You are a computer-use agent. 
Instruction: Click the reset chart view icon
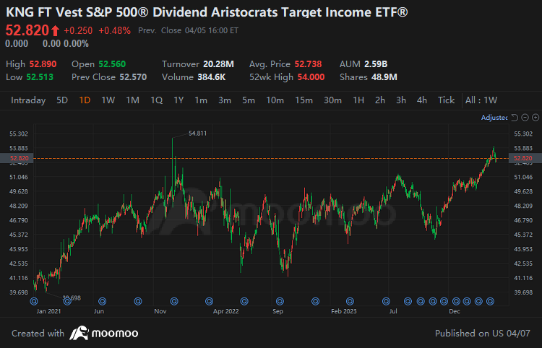point(514,117)
